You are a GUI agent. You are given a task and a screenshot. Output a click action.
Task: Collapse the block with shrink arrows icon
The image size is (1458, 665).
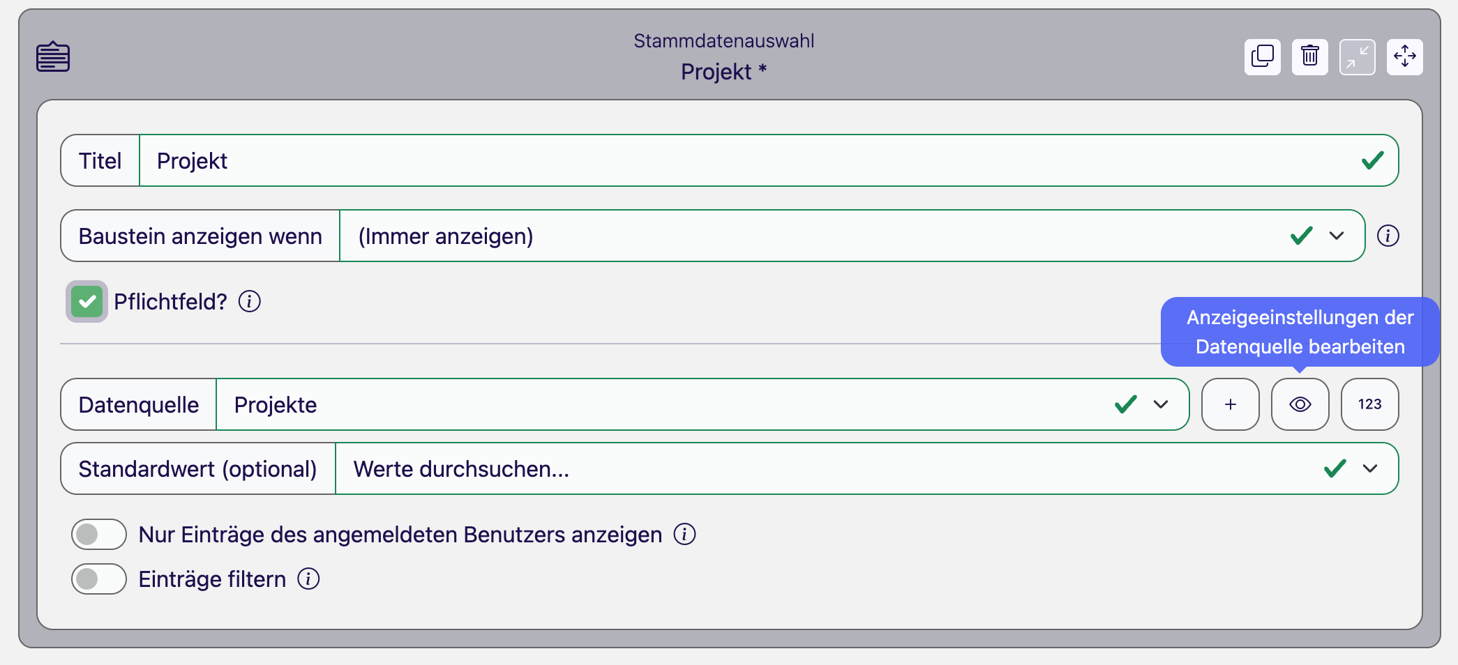click(1357, 56)
